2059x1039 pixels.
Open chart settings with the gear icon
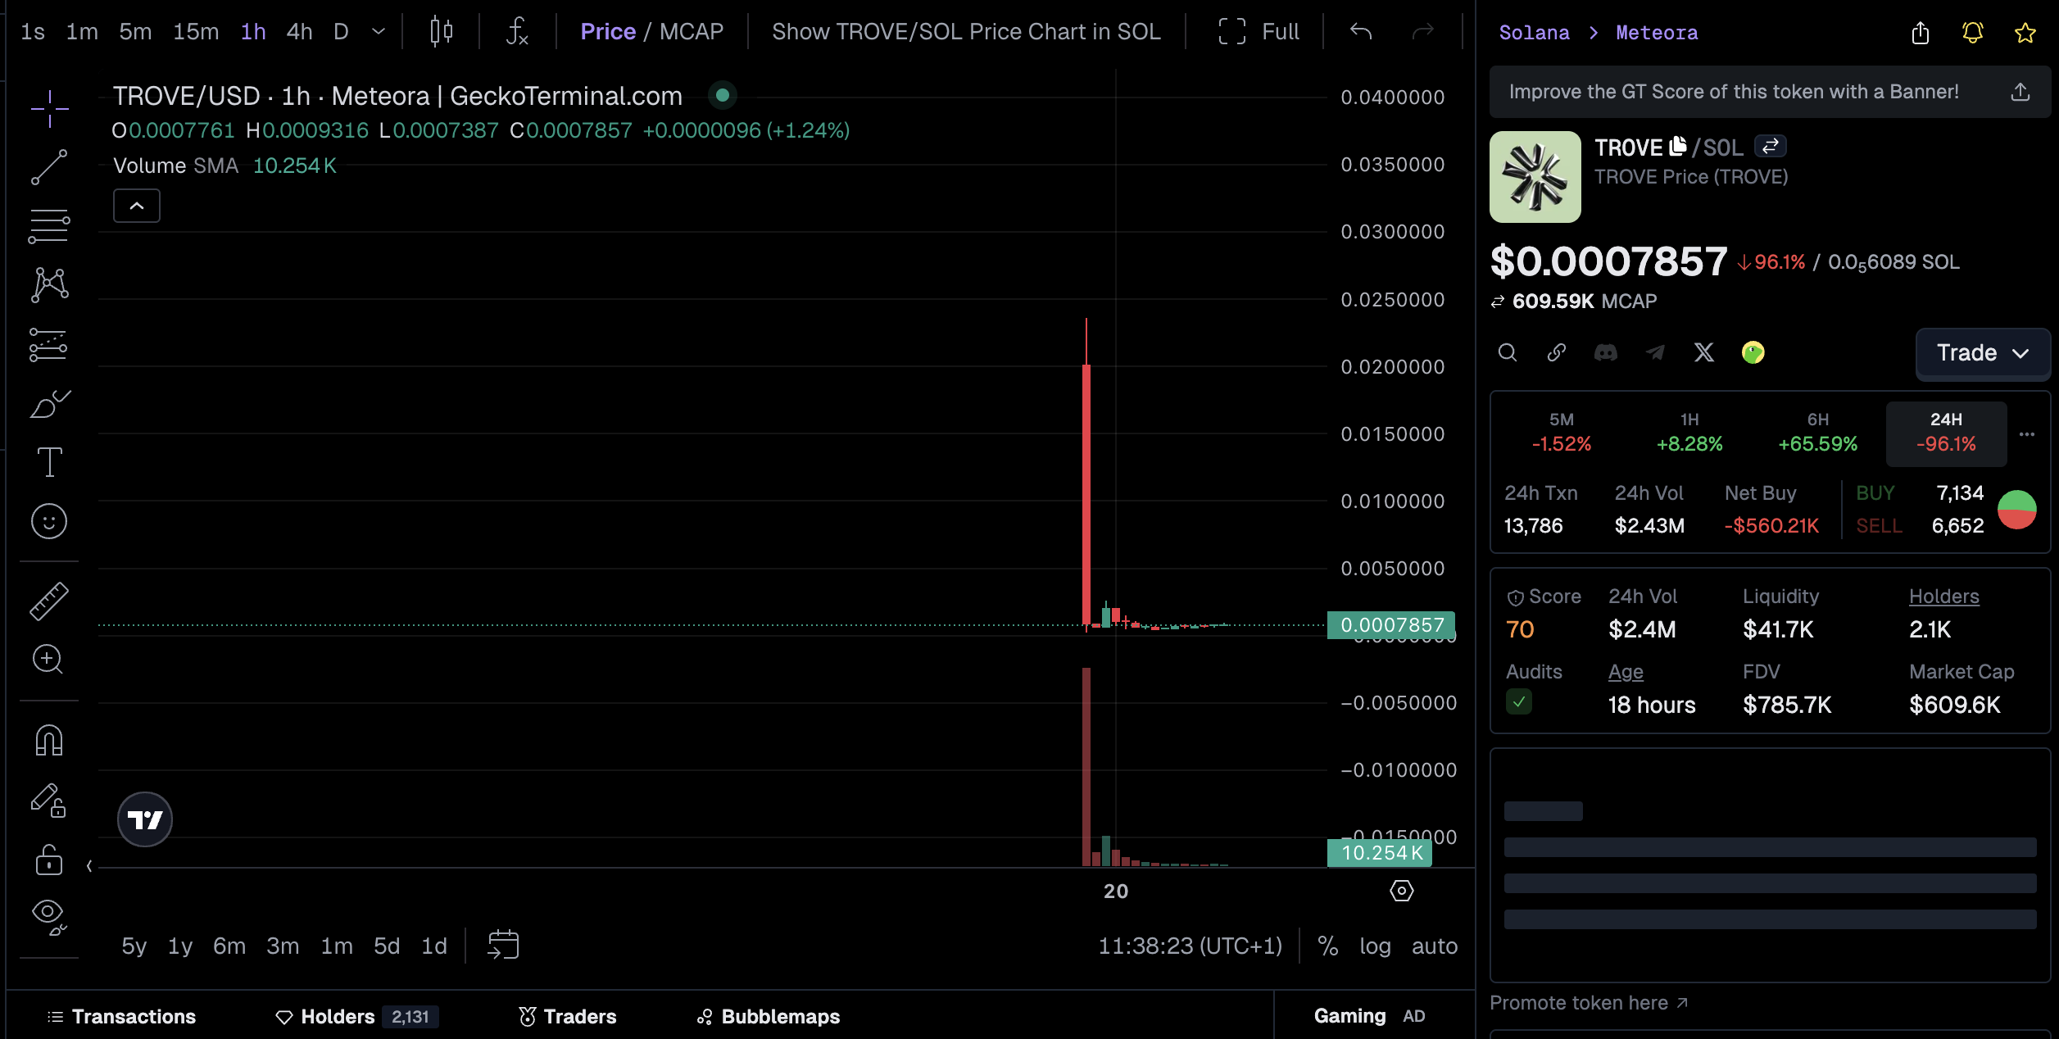(1401, 891)
